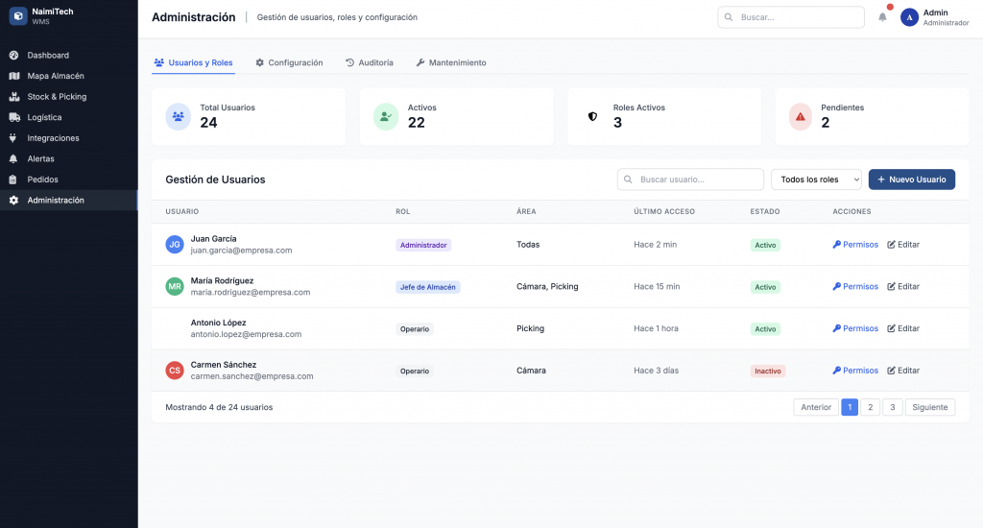Go to Stock & Picking section
Image resolution: width=983 pixels, height=528 pixels.
[x=57, y=97]
